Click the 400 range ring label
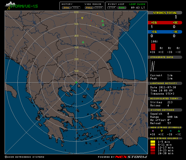 click(76, 36)
